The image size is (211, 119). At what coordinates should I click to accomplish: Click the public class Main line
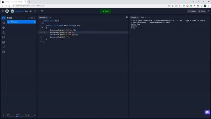[x=51, y=21]
